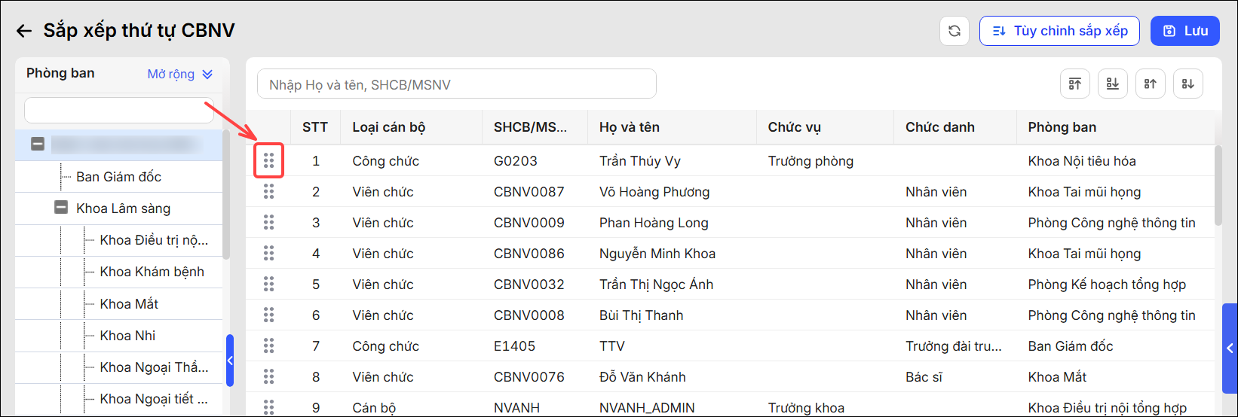Click the refresh icon button

(x=954, y=31)
